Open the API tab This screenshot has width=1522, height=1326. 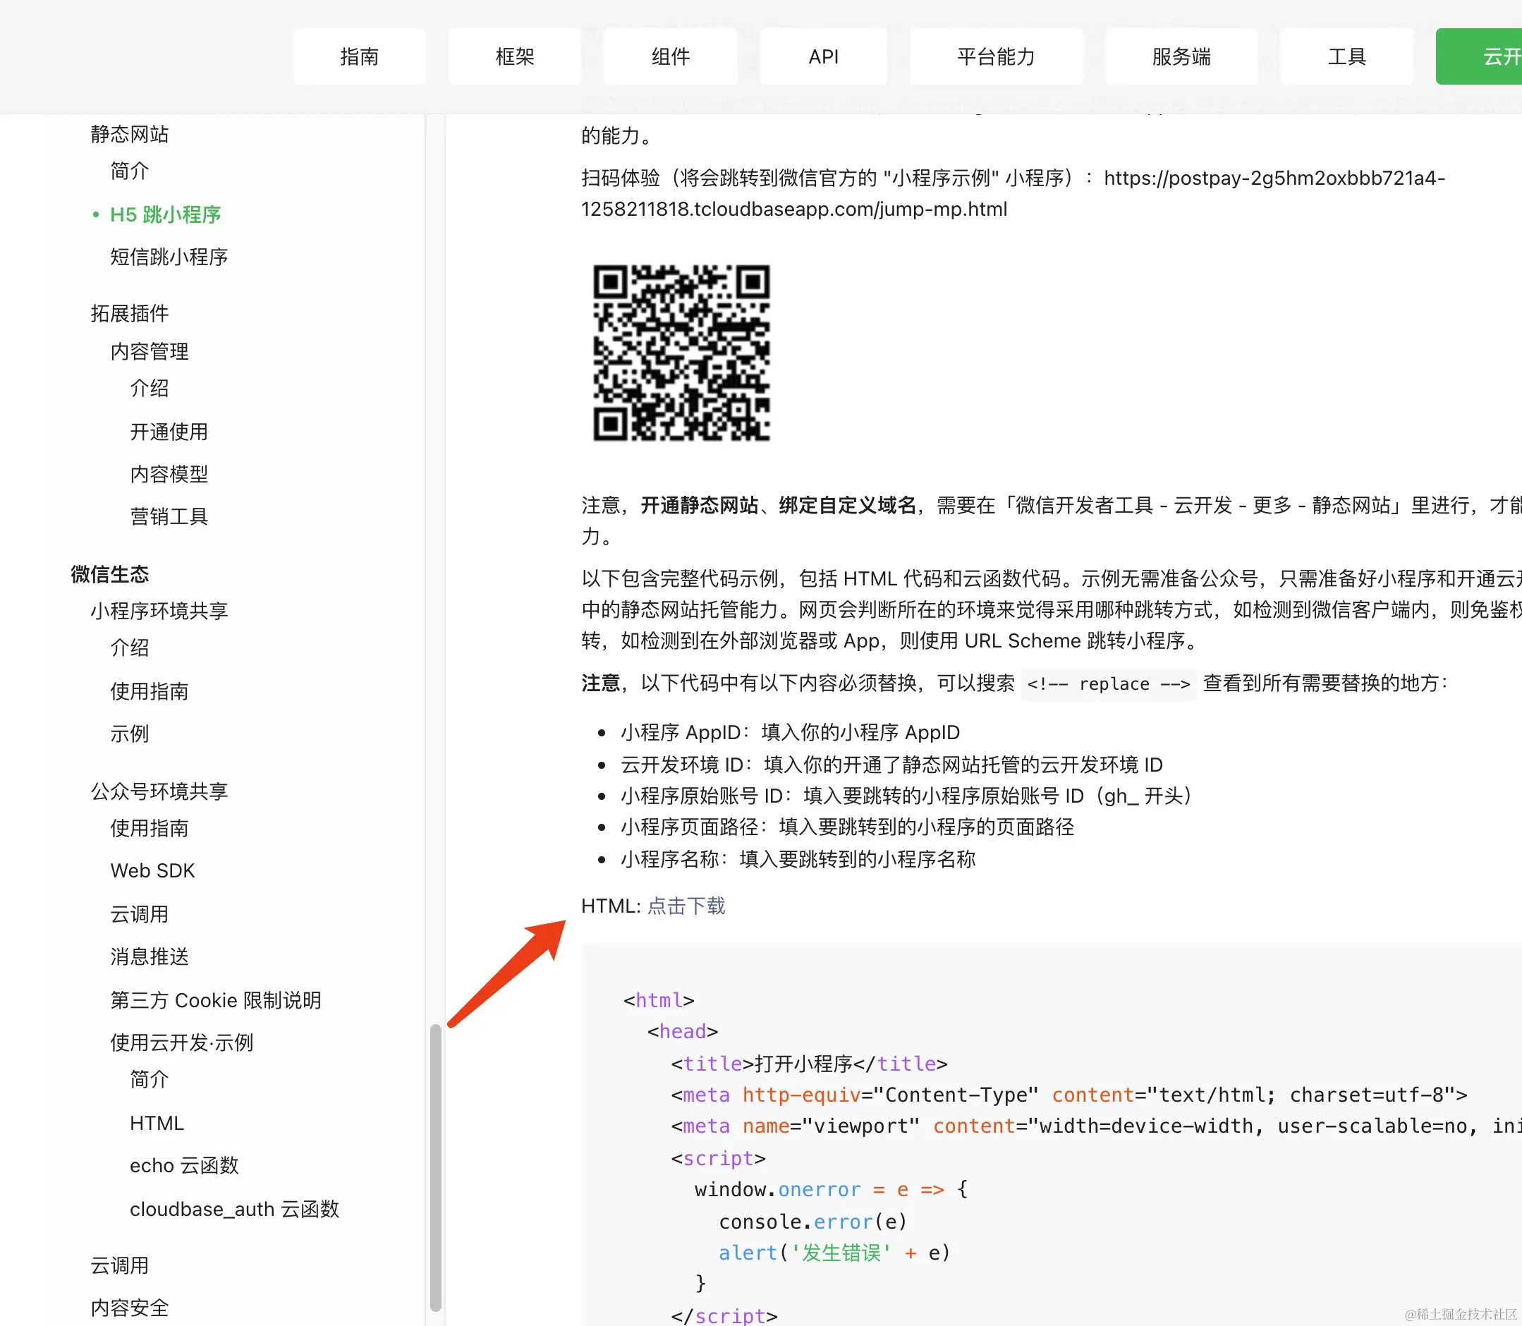(x=823, y=56)
